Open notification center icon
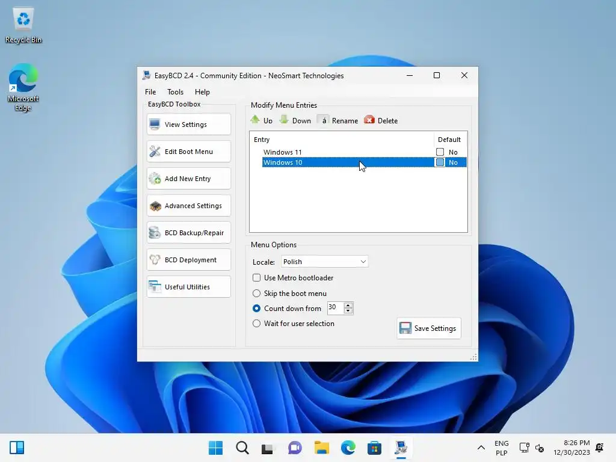This screenshot has height=462, width=616. 600,448
